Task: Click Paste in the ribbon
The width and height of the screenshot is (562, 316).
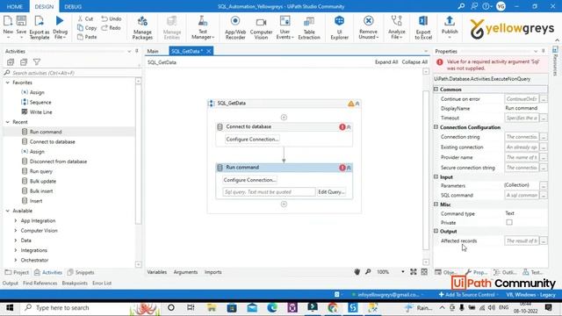Action: click(87, 37)
